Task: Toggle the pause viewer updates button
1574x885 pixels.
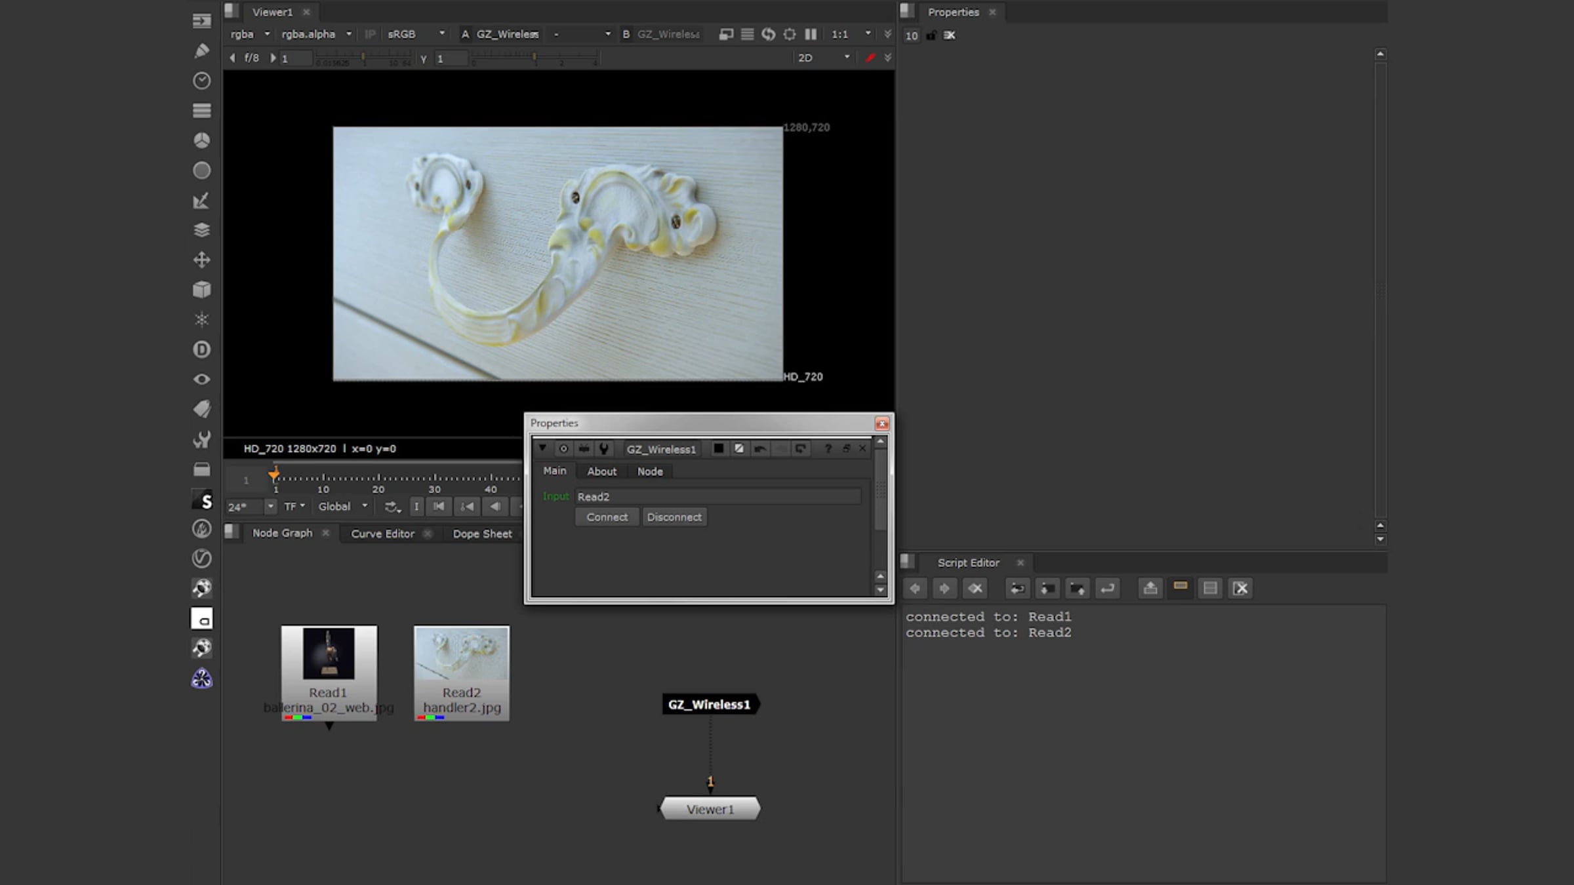Action: click(811, 34)
